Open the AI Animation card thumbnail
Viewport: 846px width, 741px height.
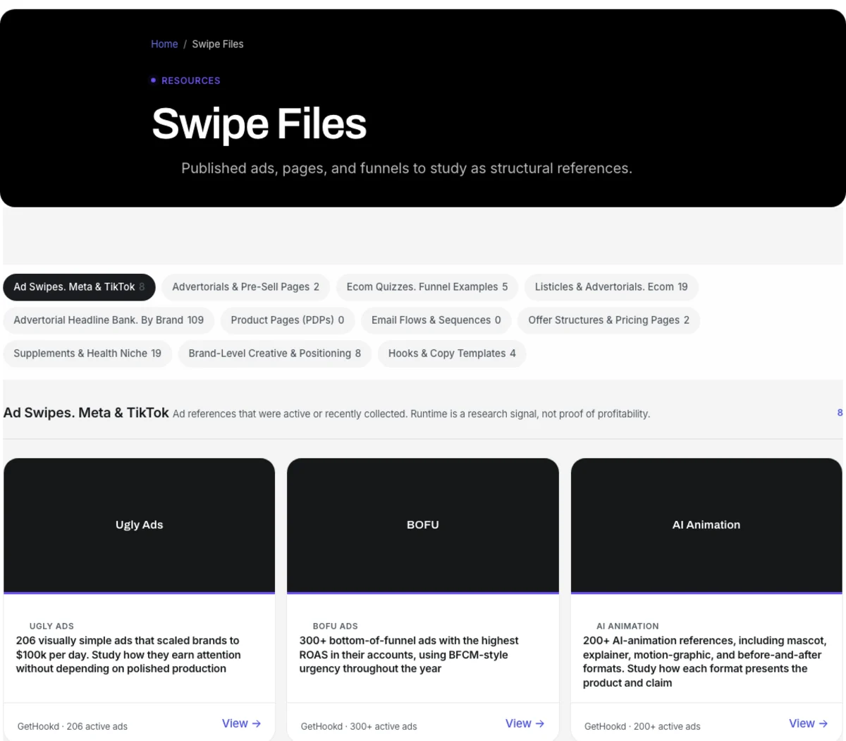(x=706, y=525)
